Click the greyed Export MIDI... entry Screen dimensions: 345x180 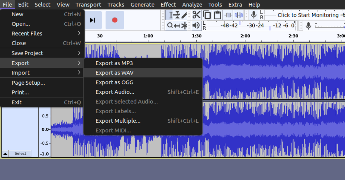[143, 130]
